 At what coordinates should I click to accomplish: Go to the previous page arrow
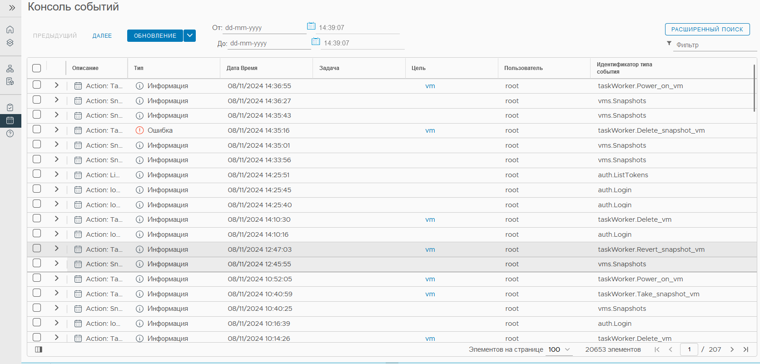671,349
